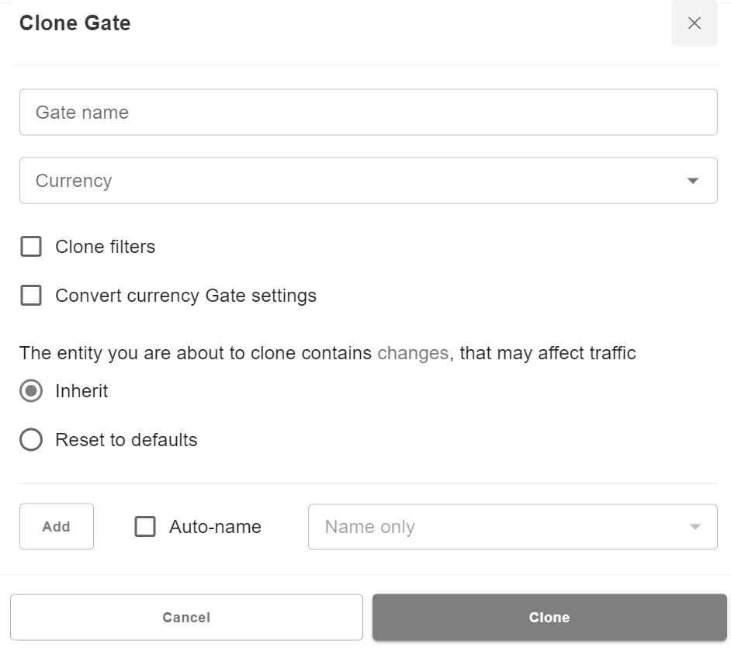Open the 'changes' link in the warning
Screen dimensions: 731x651
[412, 353]
